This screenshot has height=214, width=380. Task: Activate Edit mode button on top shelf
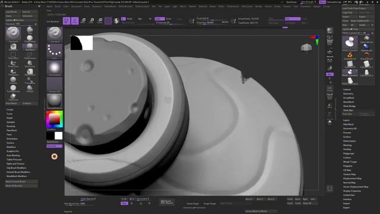coord(66,21)
